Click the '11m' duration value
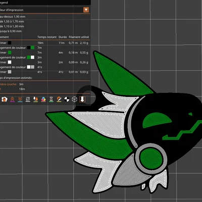202x202 pixels. [x=62, y=43]
